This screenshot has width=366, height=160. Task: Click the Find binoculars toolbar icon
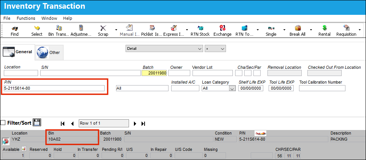14,28
